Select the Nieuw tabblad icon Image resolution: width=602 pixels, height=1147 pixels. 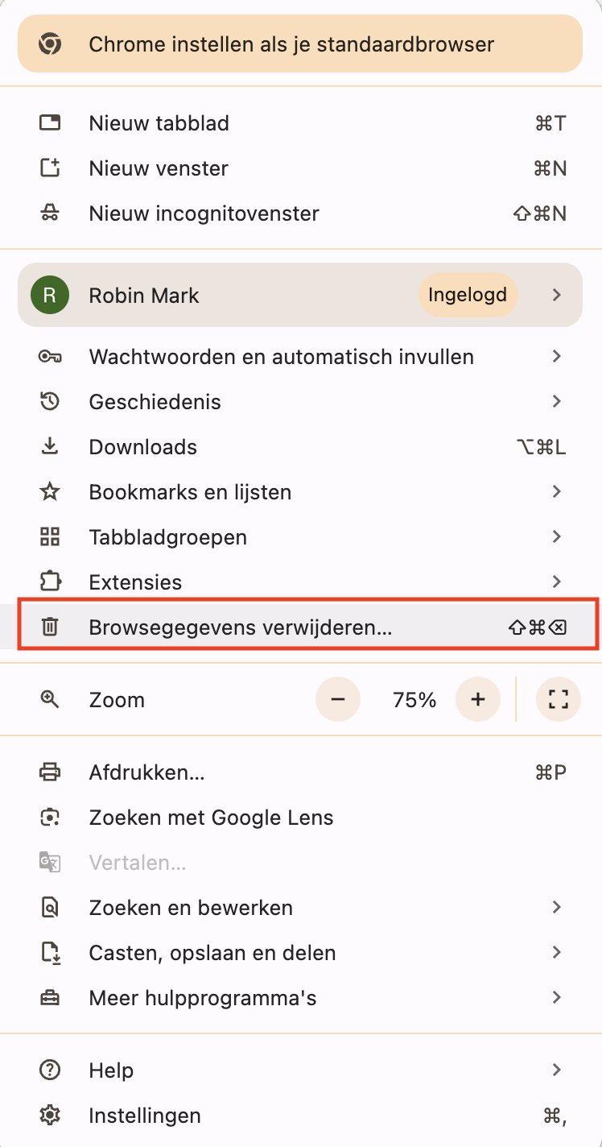point(50,122)
